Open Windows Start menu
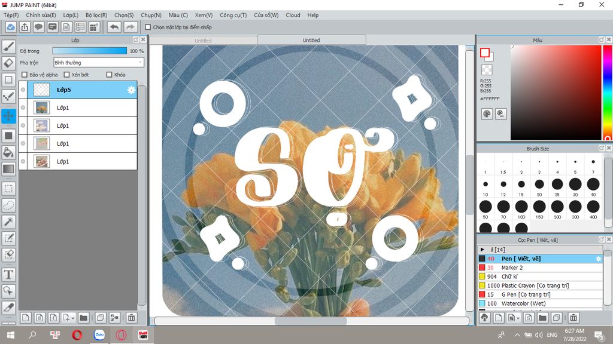The width and height of the screenshot is (613, 344). [x=11, y=335]
